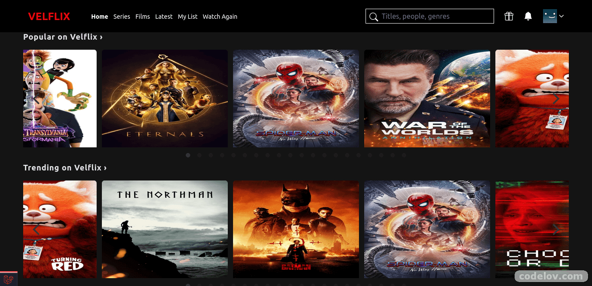This screenshot has height=286, width=592.
Task: Select Latest in the top navigation
Action: pyautogui.click(x=164, y=17)
